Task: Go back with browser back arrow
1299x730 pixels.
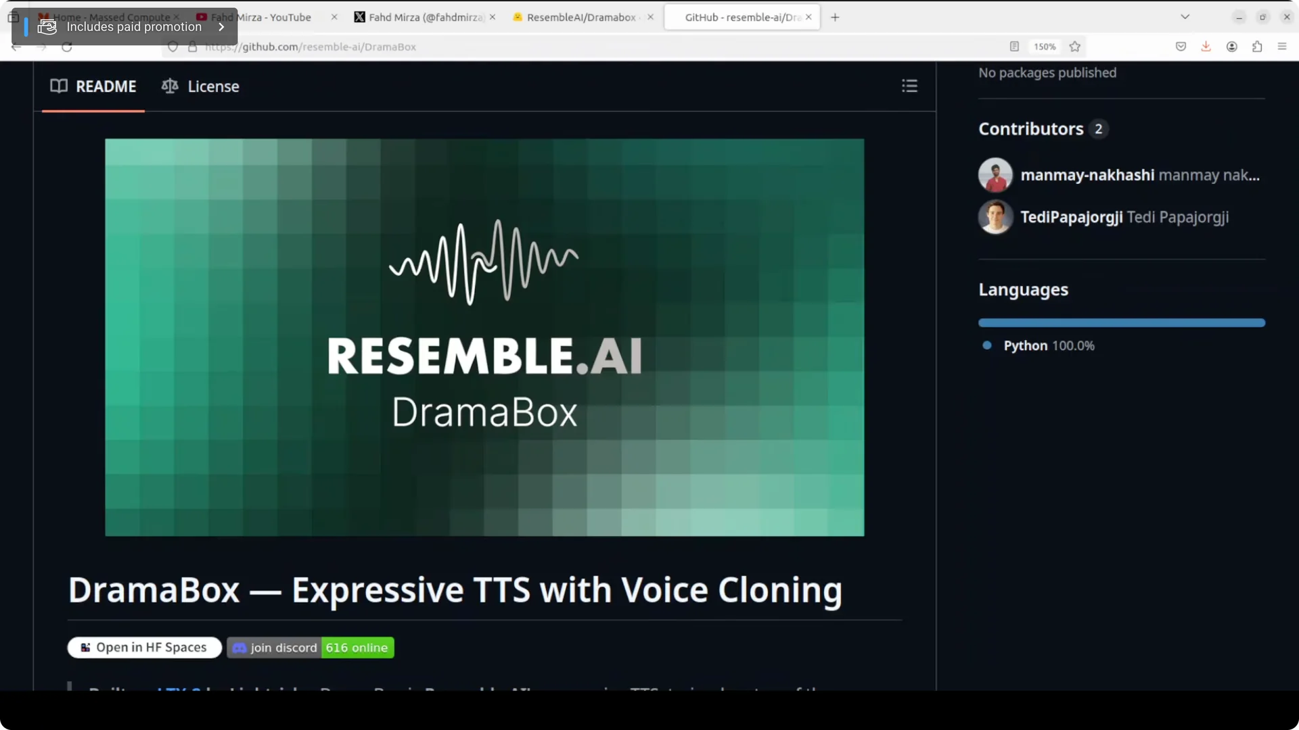Action: pos(16,47)
